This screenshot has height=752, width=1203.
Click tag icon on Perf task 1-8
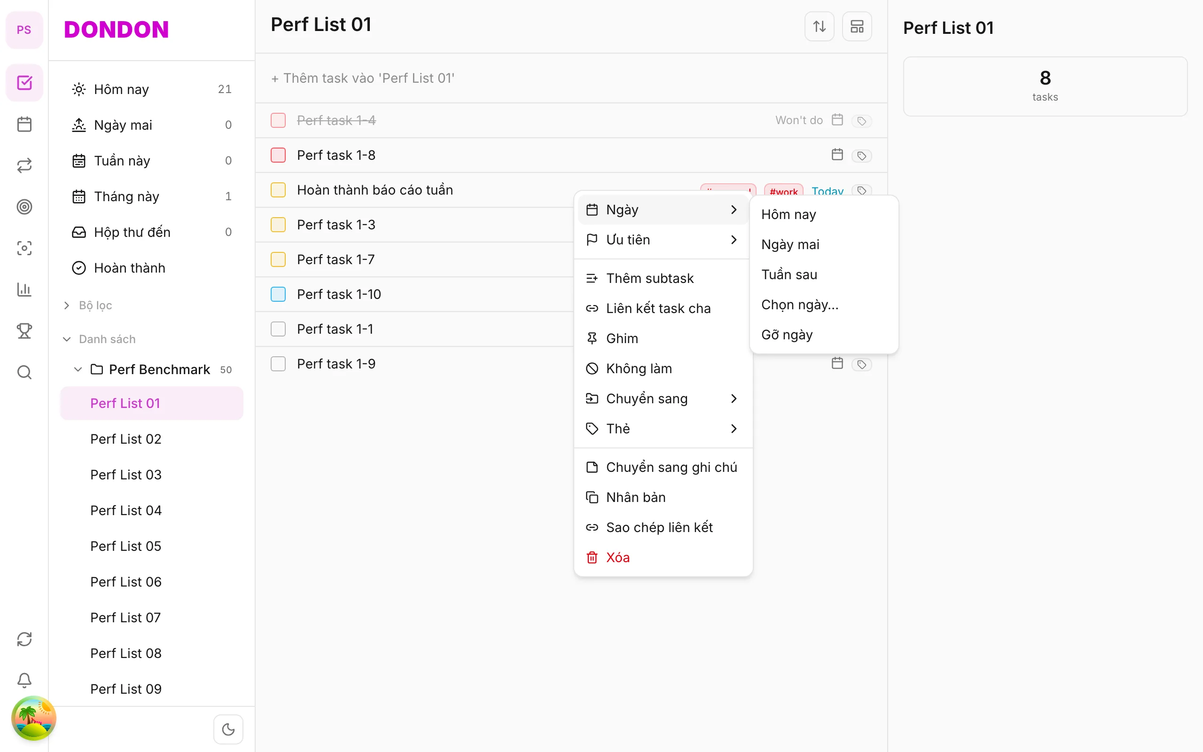(x=861, y=156)
